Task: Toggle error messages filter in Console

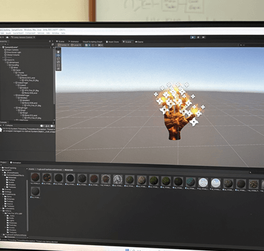Action: (x=52, y=126)
